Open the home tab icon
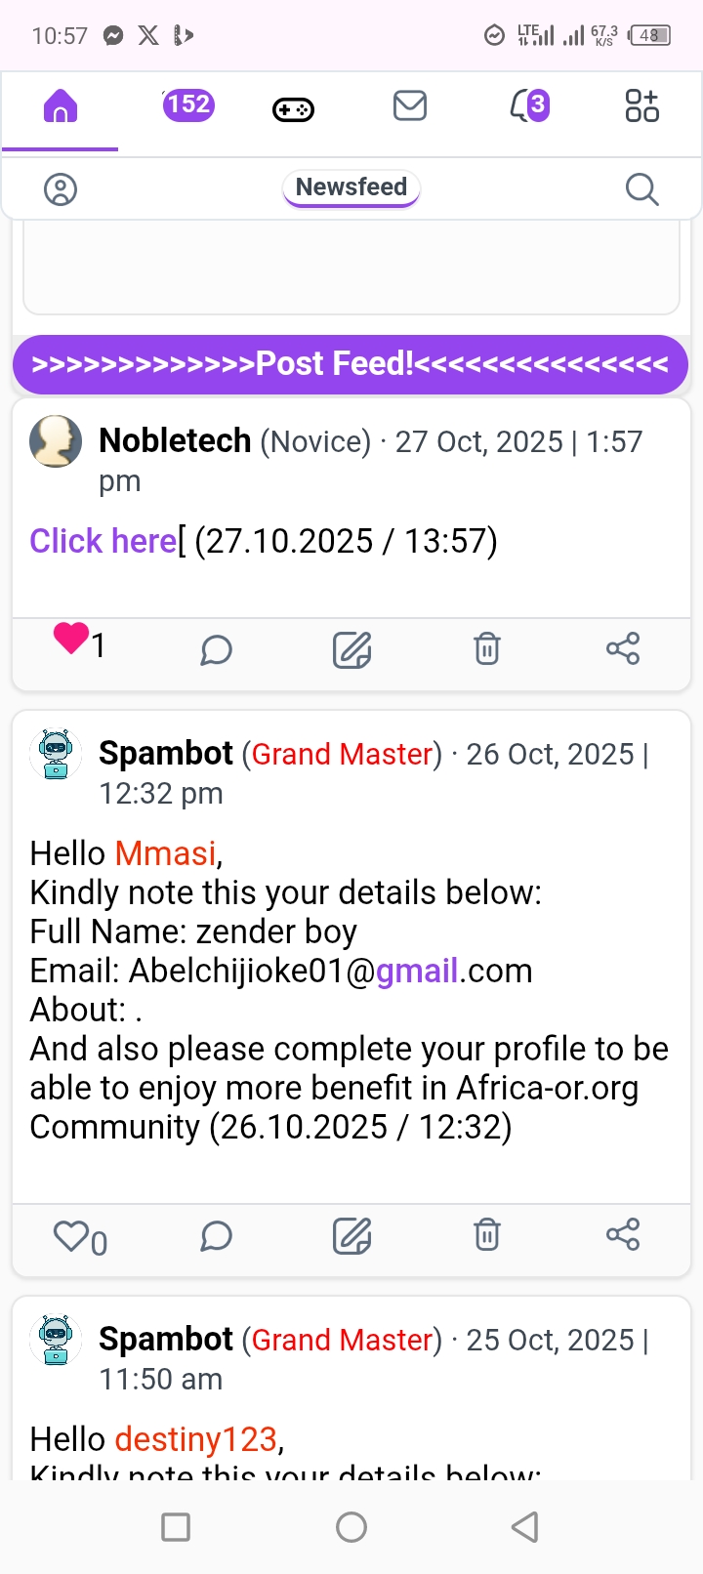 point(60,105)
